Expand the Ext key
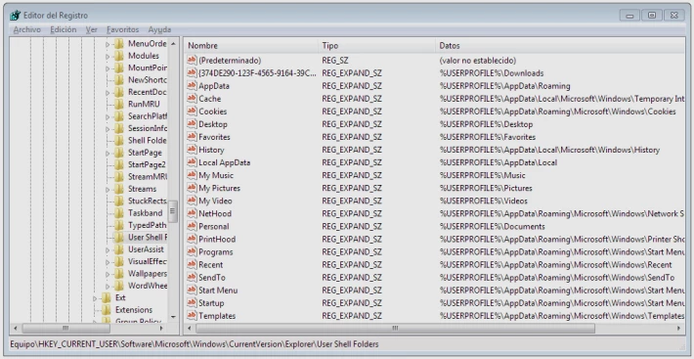Viewport: 694px width, 359px height. 95,298
